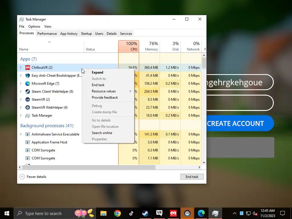Expand the ChilloutVR (2) process group
Screen dimensions: 292x219
tap(21, 67)
